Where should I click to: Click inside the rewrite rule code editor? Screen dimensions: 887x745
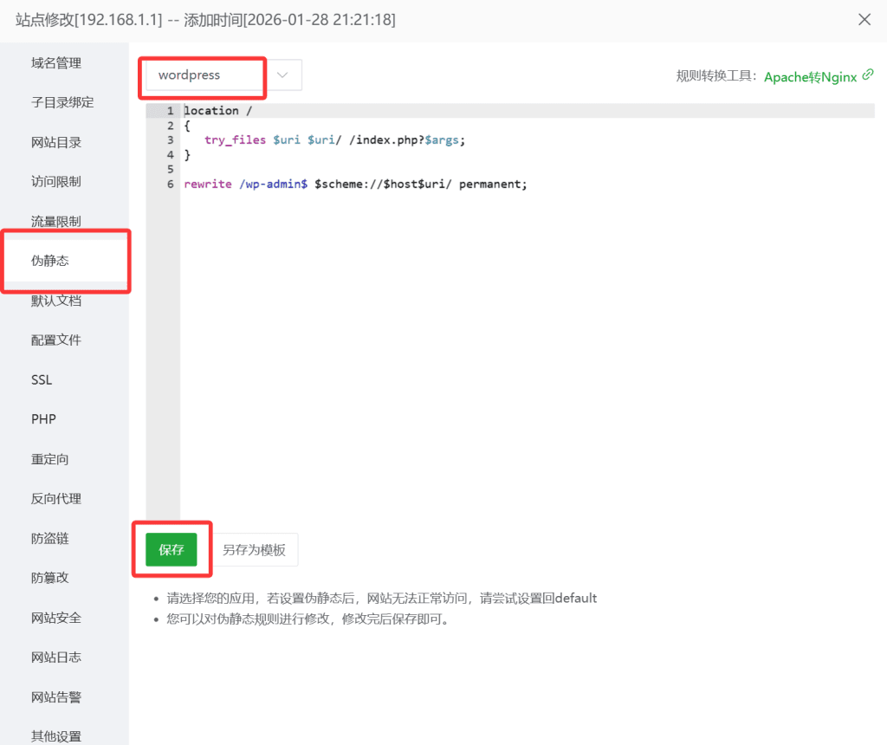pyautogui.click(x=520, y=347)
